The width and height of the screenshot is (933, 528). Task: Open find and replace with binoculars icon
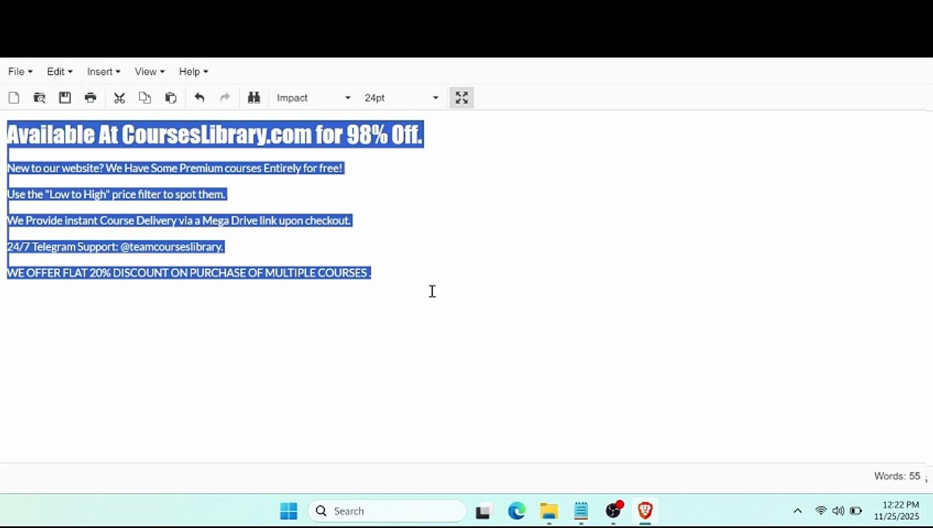click(x=254, y=98)
